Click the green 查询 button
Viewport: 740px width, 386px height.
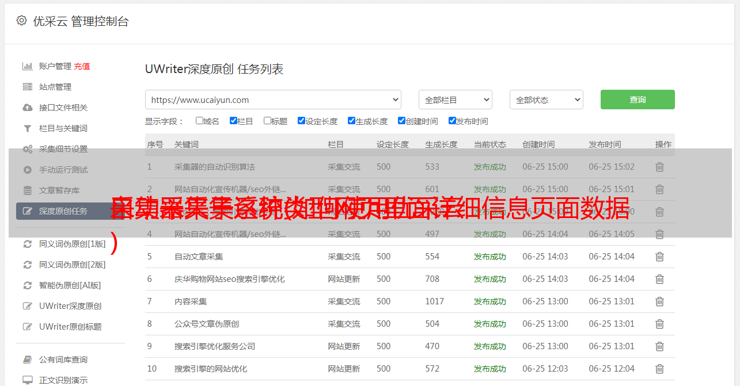[637, 100]
